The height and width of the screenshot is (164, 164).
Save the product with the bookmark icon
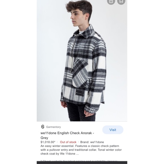121,1
